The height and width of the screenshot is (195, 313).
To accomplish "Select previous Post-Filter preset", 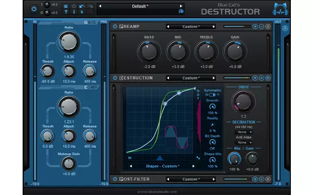I will pyautogui.click(x=168, y=179).
